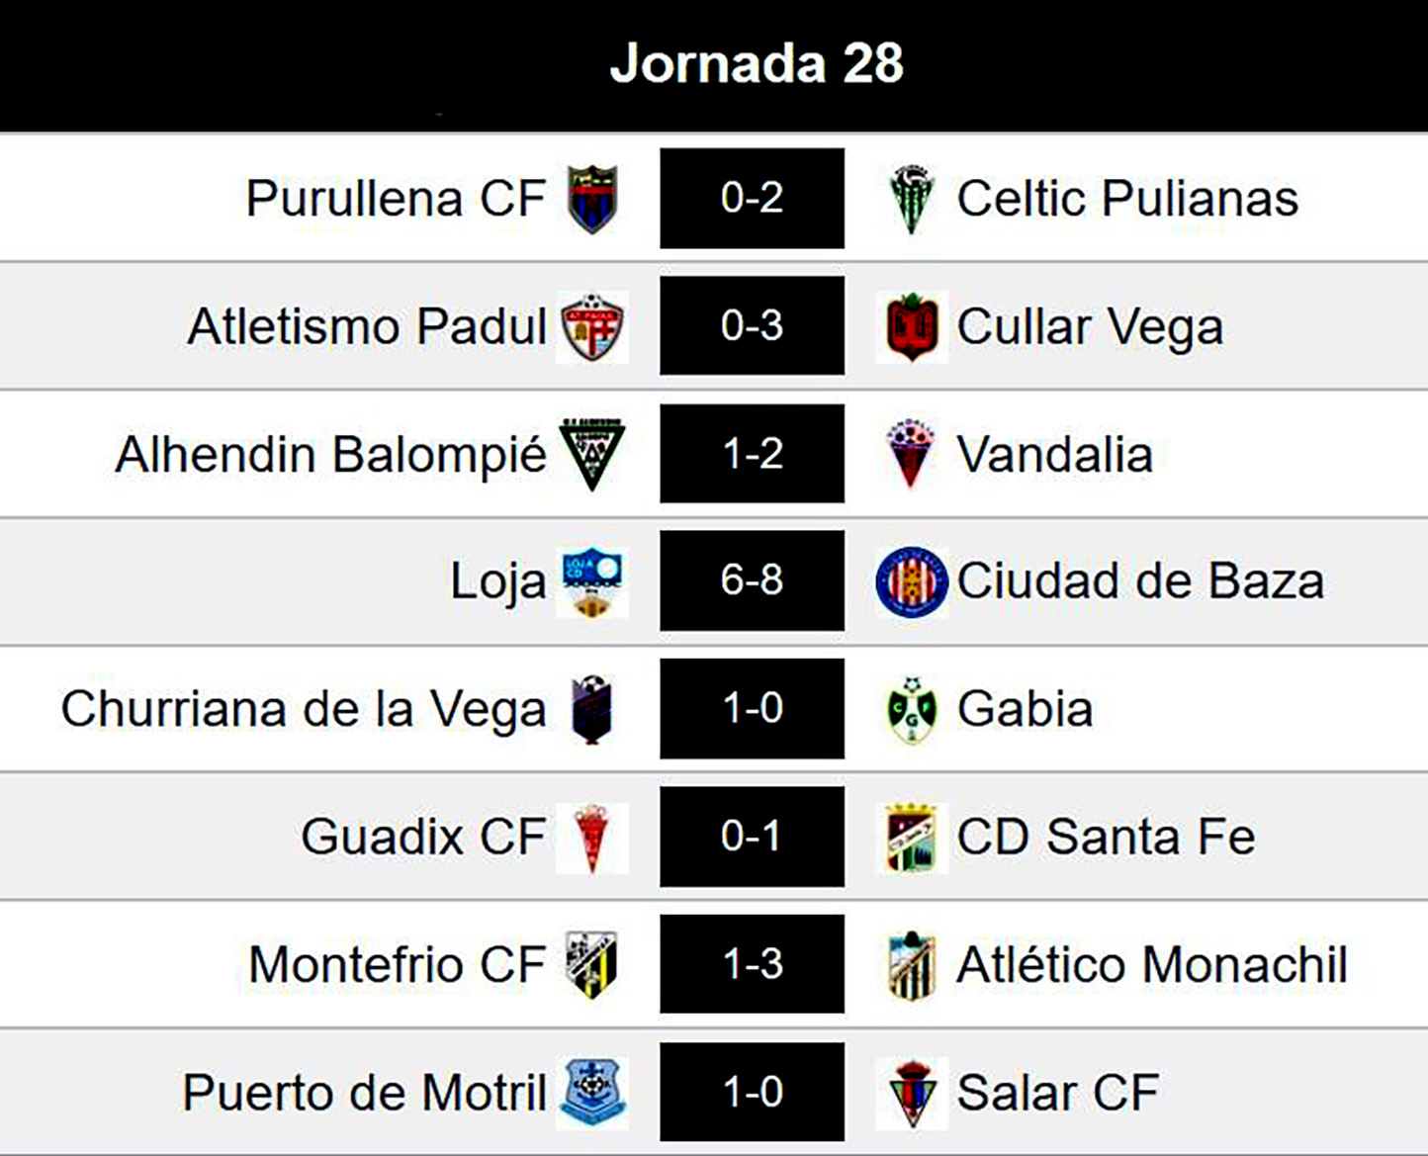The height and width of the screenshot is (1156, 1428).
Task: Click the Churriana de la Vega team name
Action: (304, 709)
